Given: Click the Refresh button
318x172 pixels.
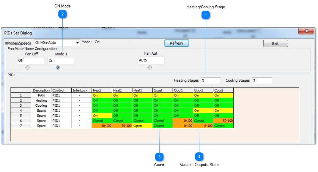Looking at the screenshot, I should (x=177, y=43).
